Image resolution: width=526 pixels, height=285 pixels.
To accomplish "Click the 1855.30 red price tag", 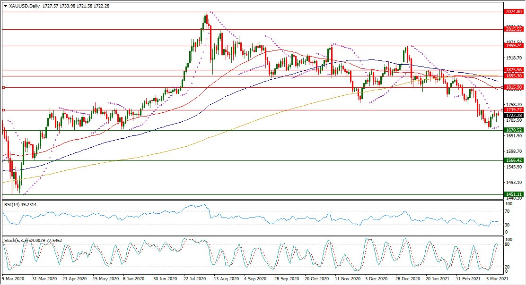I will point(513,76).
